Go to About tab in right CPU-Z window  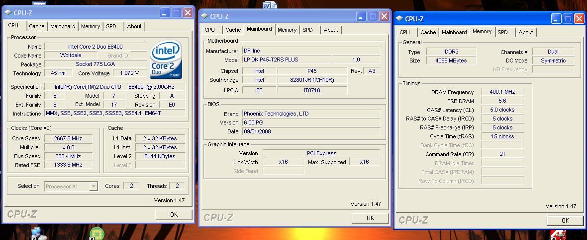click(526, 32)
